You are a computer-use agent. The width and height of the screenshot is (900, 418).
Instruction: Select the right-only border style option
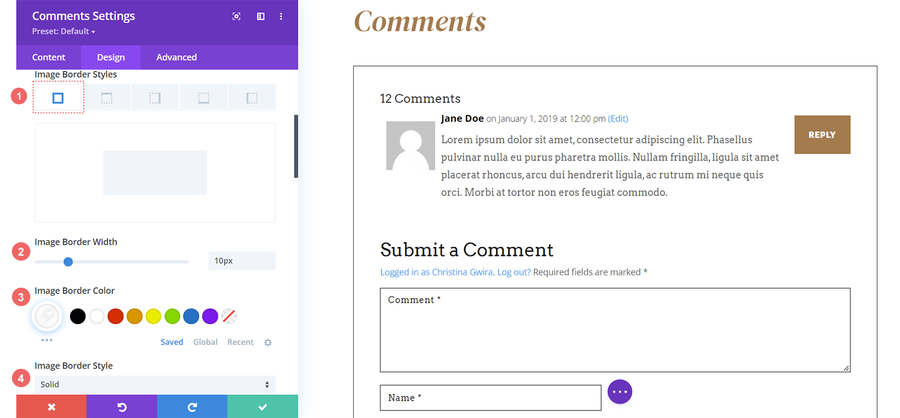click(x=155, y=96)
